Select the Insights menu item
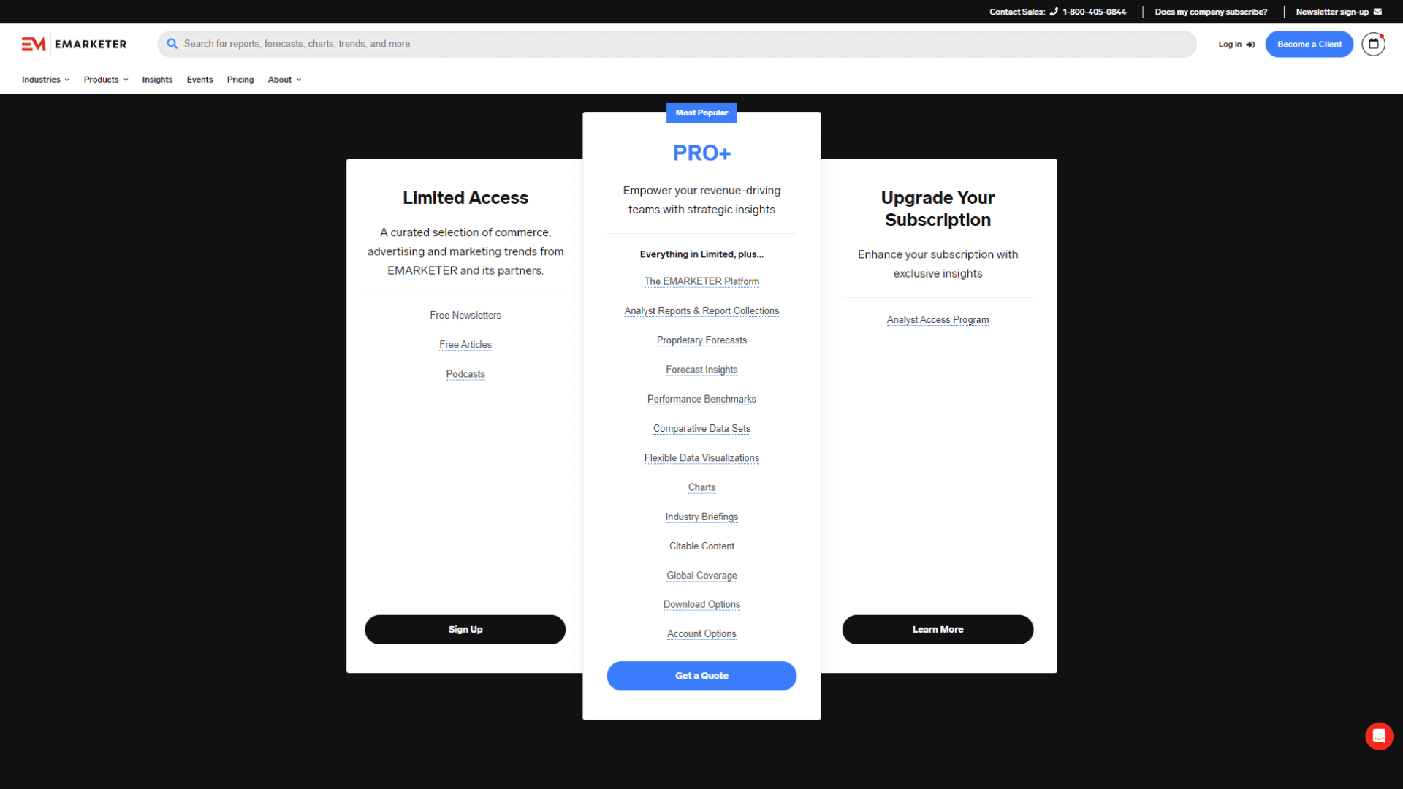1403x789 pixels. click(x=157, y=79)
